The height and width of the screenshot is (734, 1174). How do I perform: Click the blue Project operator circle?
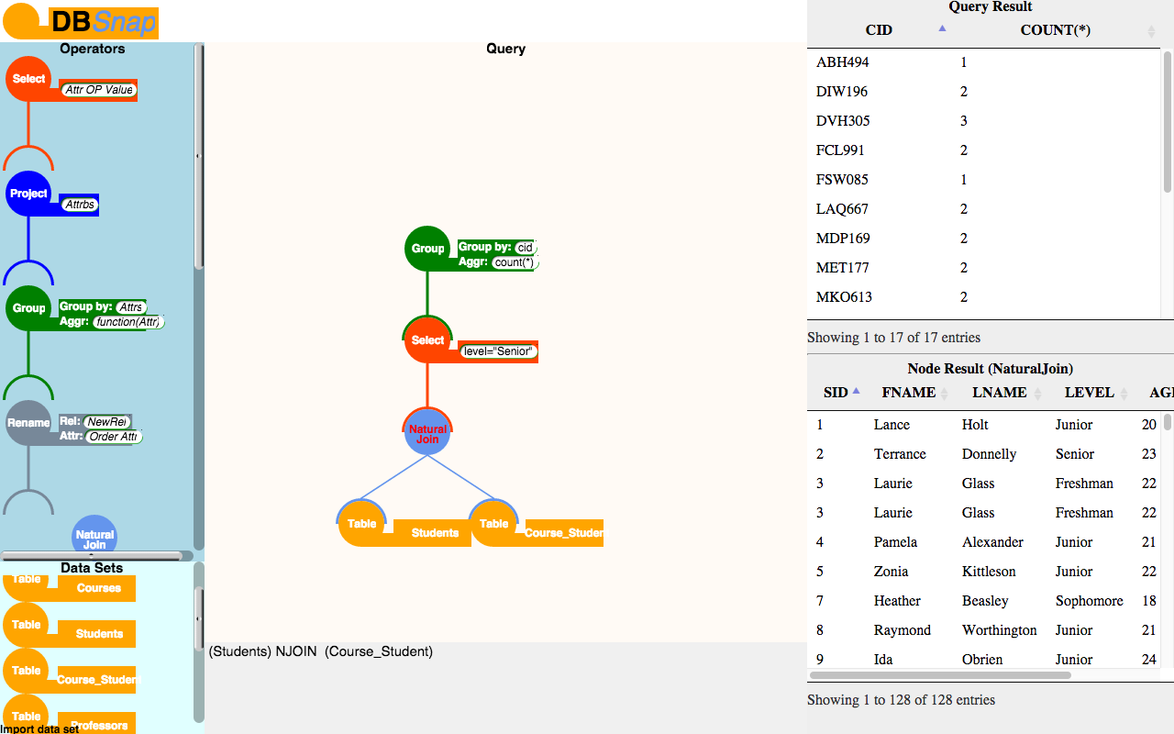click(x=28, y=194)
